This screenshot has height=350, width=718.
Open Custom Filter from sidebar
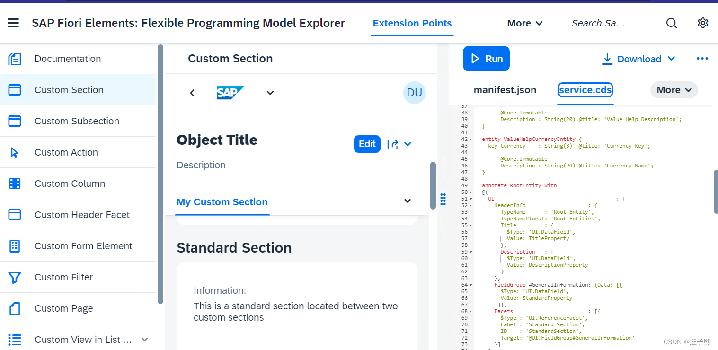[x=78, y=277]
